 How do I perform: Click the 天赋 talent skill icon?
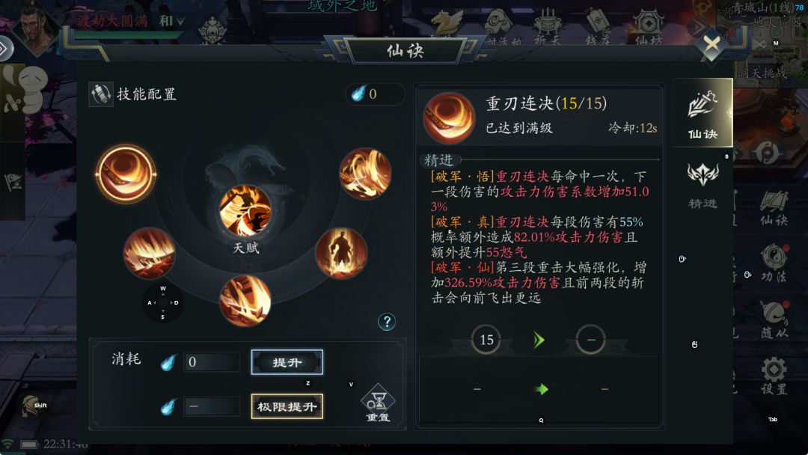click(245, 211)
